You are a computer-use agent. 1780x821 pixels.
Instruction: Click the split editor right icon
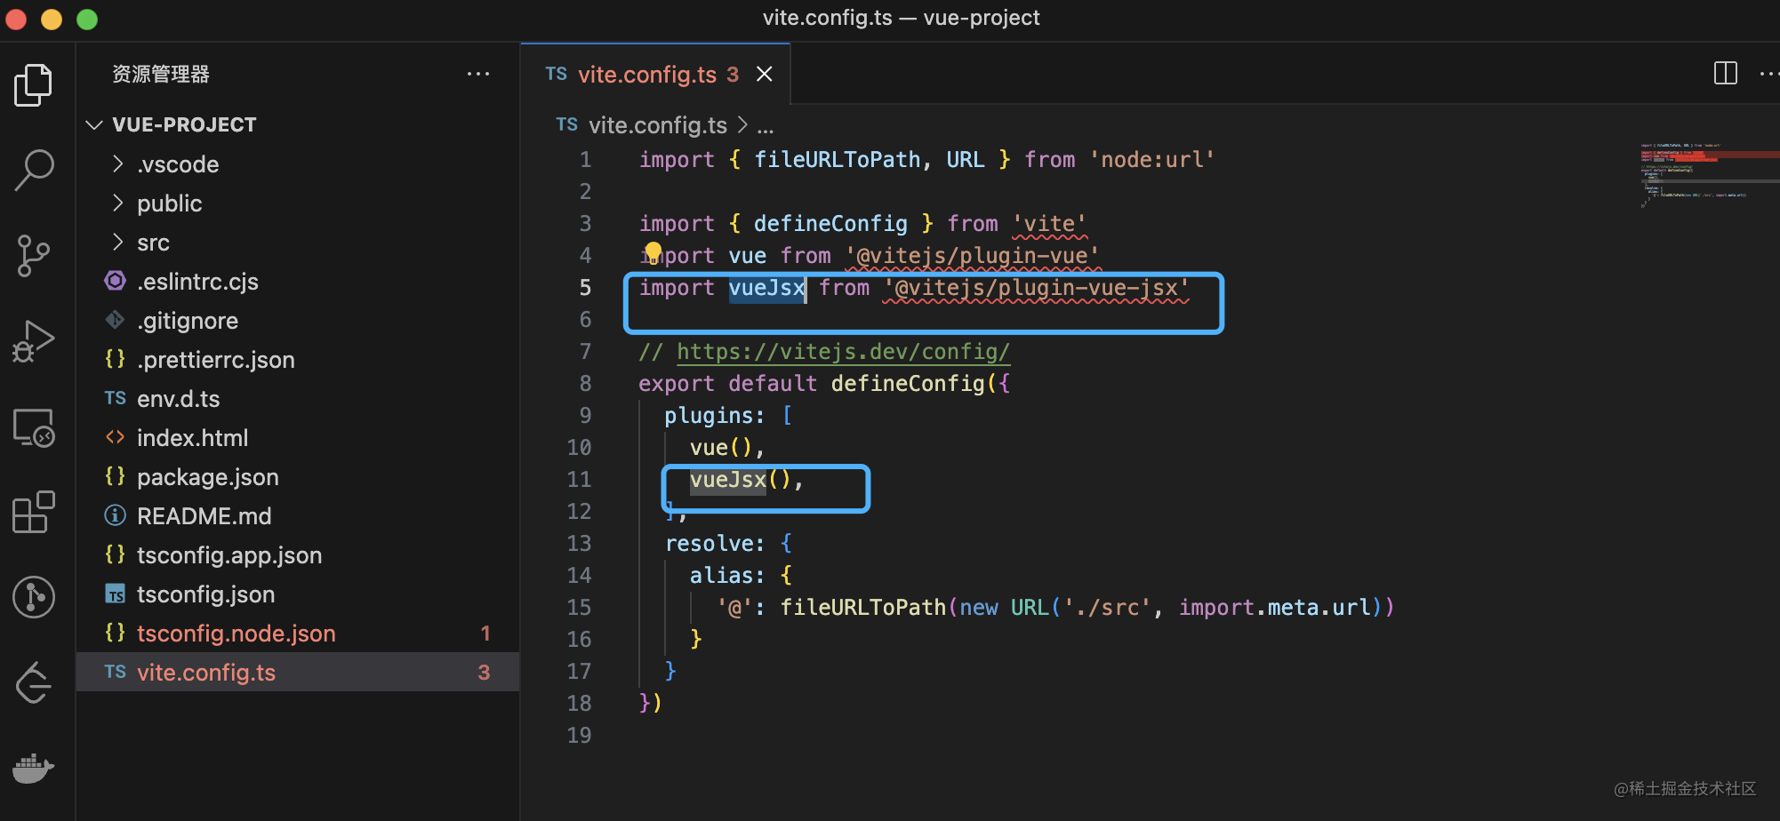(1725, 73)
